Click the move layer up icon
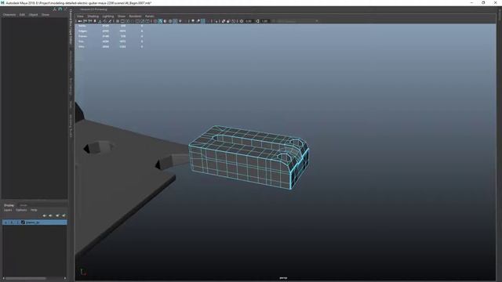The width and height of the screenshot is (502, 282). point(45,215)
